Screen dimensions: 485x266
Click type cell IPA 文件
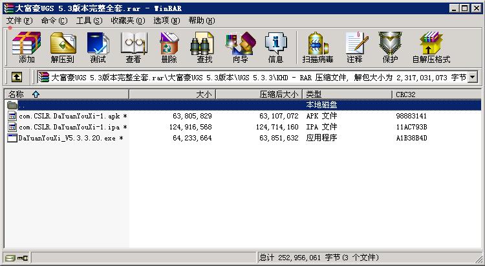click(x=321, y=127)
